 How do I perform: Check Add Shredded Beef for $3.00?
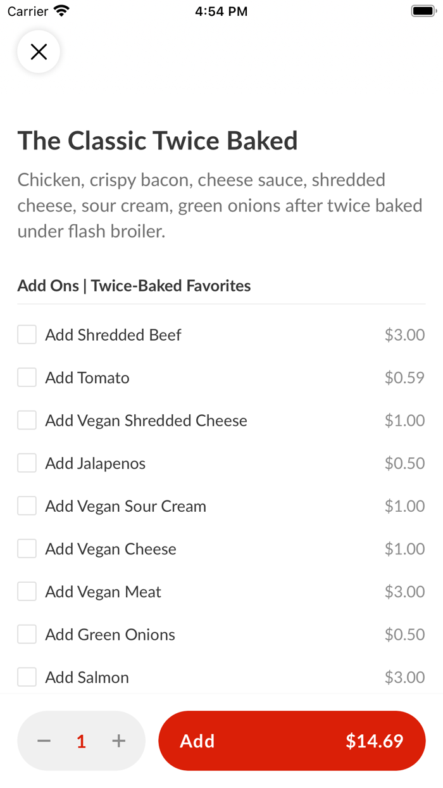pos(27,334)
